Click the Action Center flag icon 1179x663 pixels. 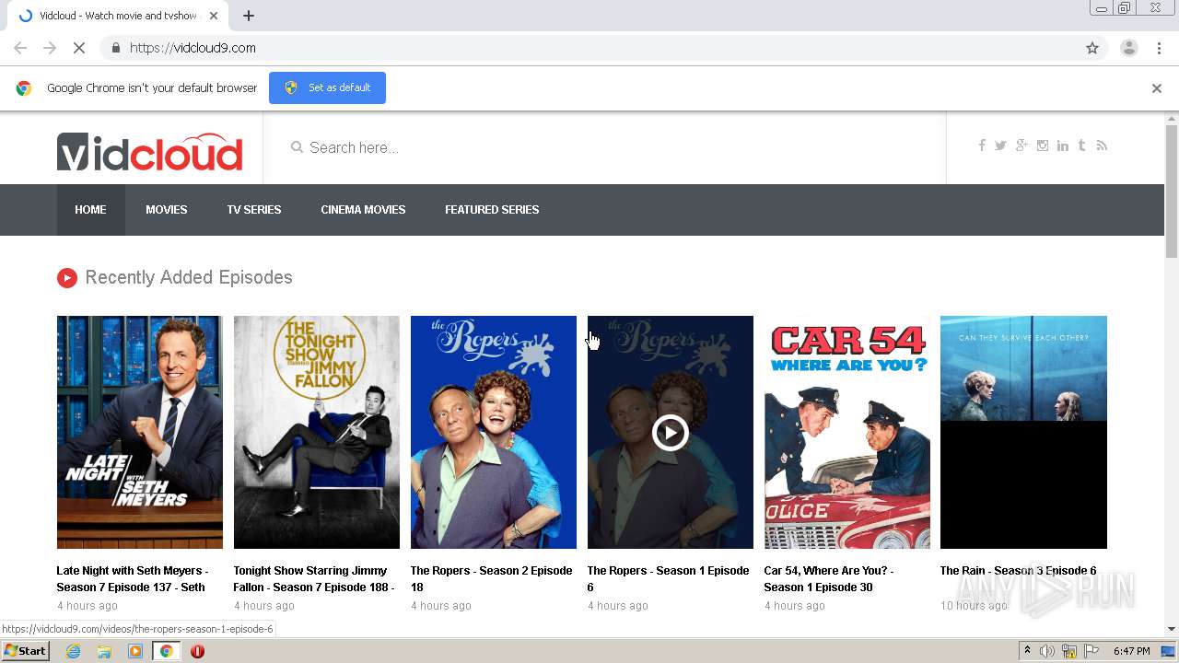(x=1091, y=651)
